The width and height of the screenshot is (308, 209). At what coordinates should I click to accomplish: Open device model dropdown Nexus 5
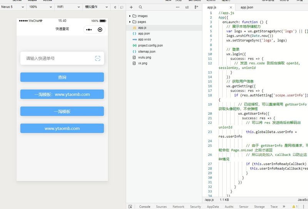[13, 7]
